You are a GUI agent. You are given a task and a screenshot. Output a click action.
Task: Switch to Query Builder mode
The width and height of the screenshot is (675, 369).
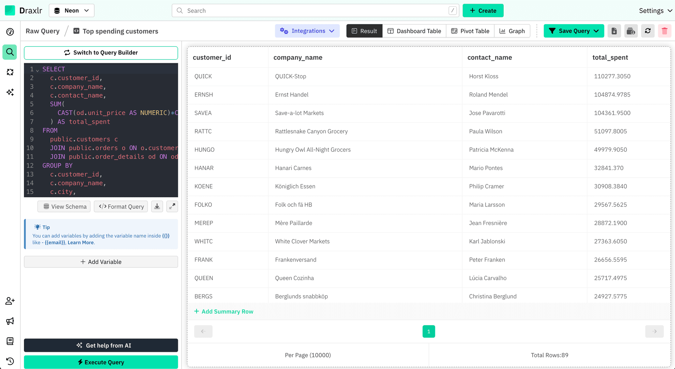tap(101, 53)
